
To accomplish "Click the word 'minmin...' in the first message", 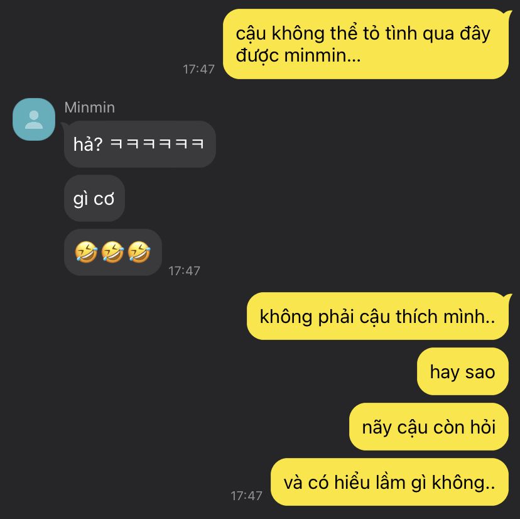I will point(322,55).
